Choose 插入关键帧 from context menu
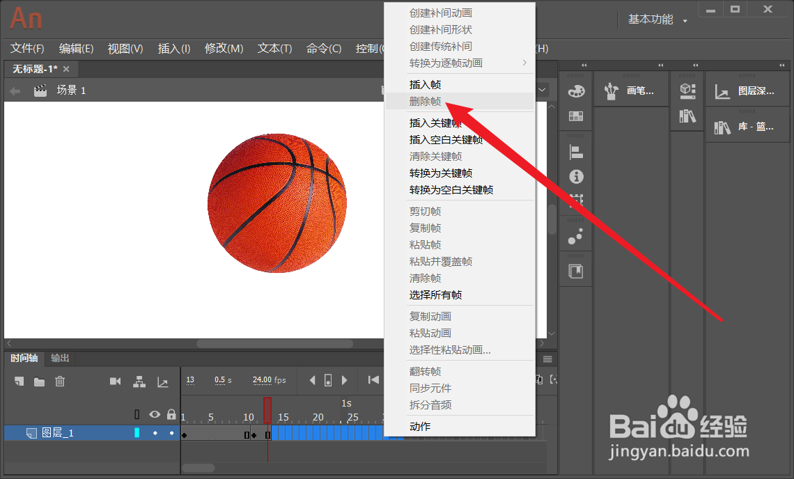Viewport: 794px width, 479px height. tap(459, 123)
